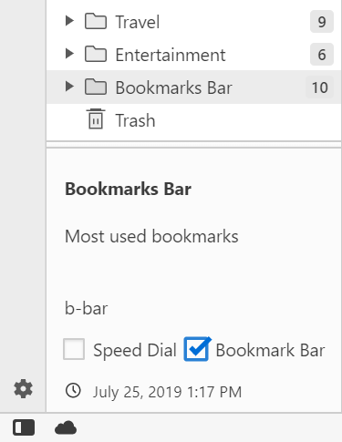Click the Entertainment folder icon
342x442 pixels.
coord(96,55)
